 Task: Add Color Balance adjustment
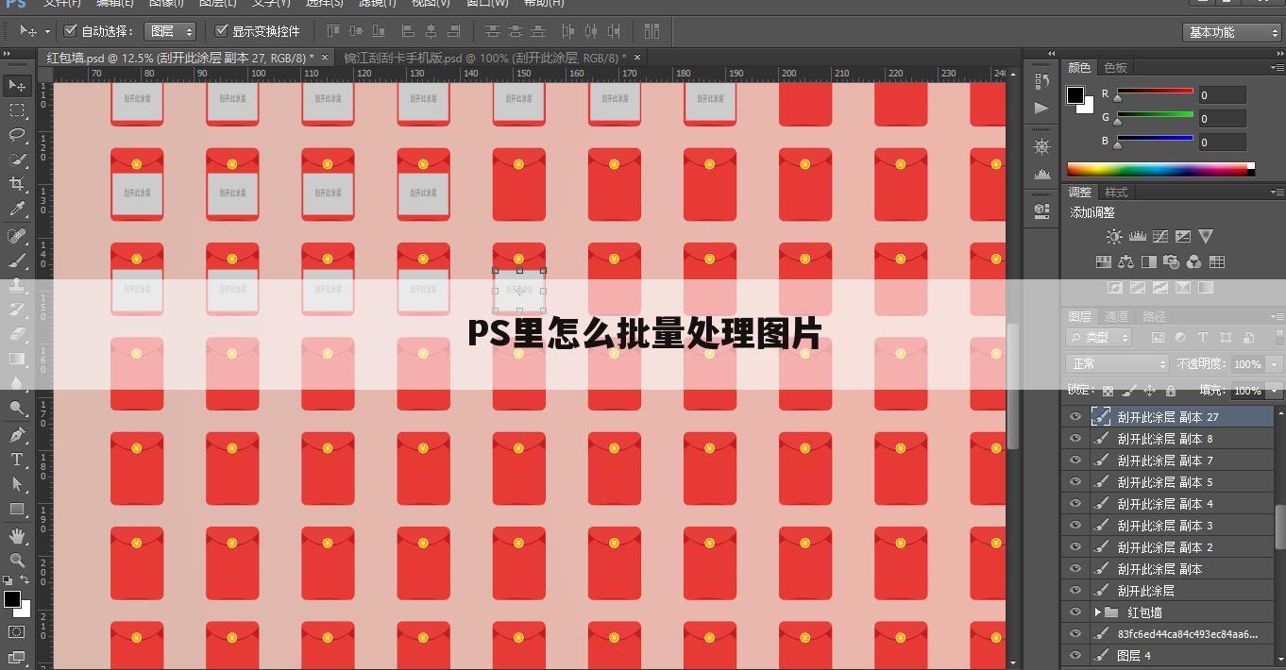pyautogui.click(x=1125, y=261)
